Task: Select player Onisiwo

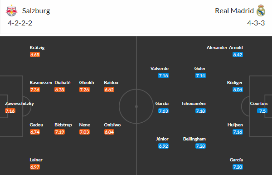Action: pyautogui.click(x=112, y=125)
